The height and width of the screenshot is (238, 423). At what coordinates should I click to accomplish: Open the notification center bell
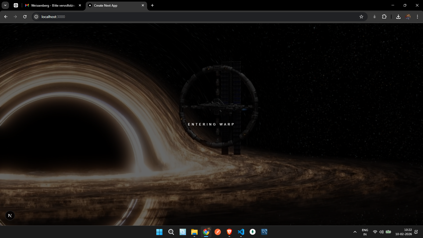(x=416, y=232)
